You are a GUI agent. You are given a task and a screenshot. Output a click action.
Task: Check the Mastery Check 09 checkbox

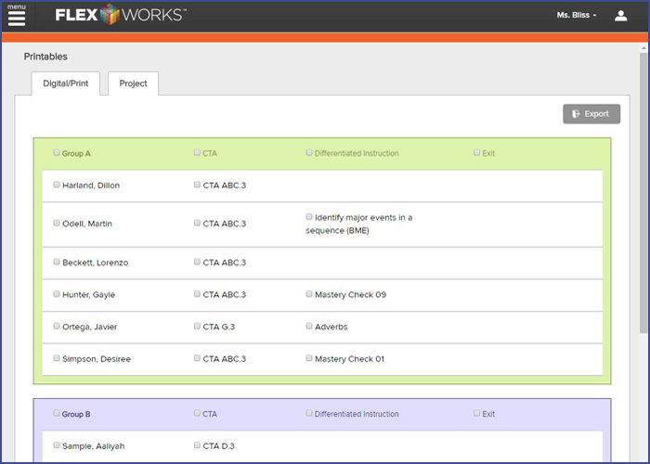pyautogui.click(x=309, y=294)
